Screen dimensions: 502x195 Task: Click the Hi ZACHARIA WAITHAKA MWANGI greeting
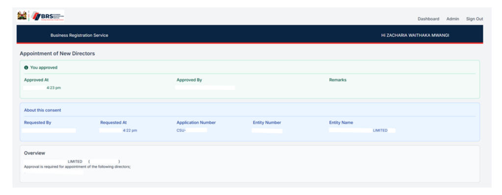[415, 35]
